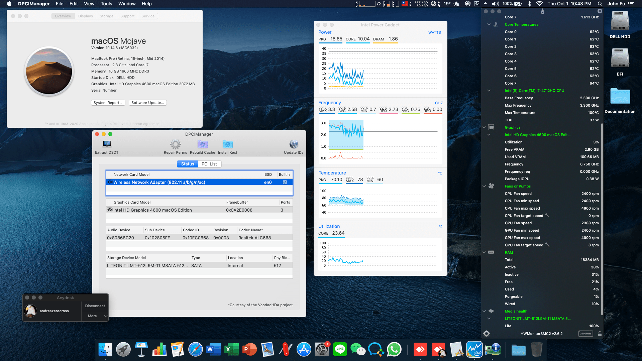Open PowerPoint from the Dock
The height and width of the screenshot is (361, 642).
(x=250, y=350)
